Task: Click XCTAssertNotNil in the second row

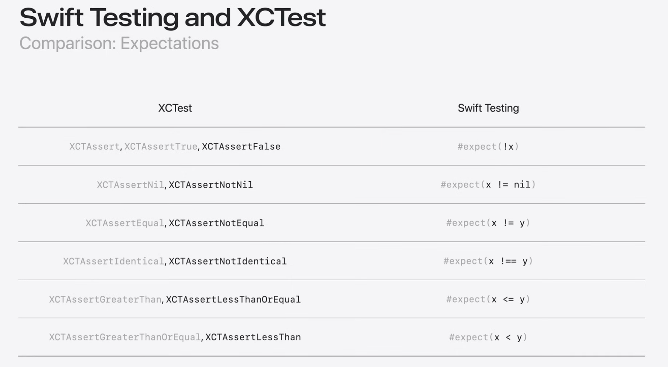Action: click(211, 185)
